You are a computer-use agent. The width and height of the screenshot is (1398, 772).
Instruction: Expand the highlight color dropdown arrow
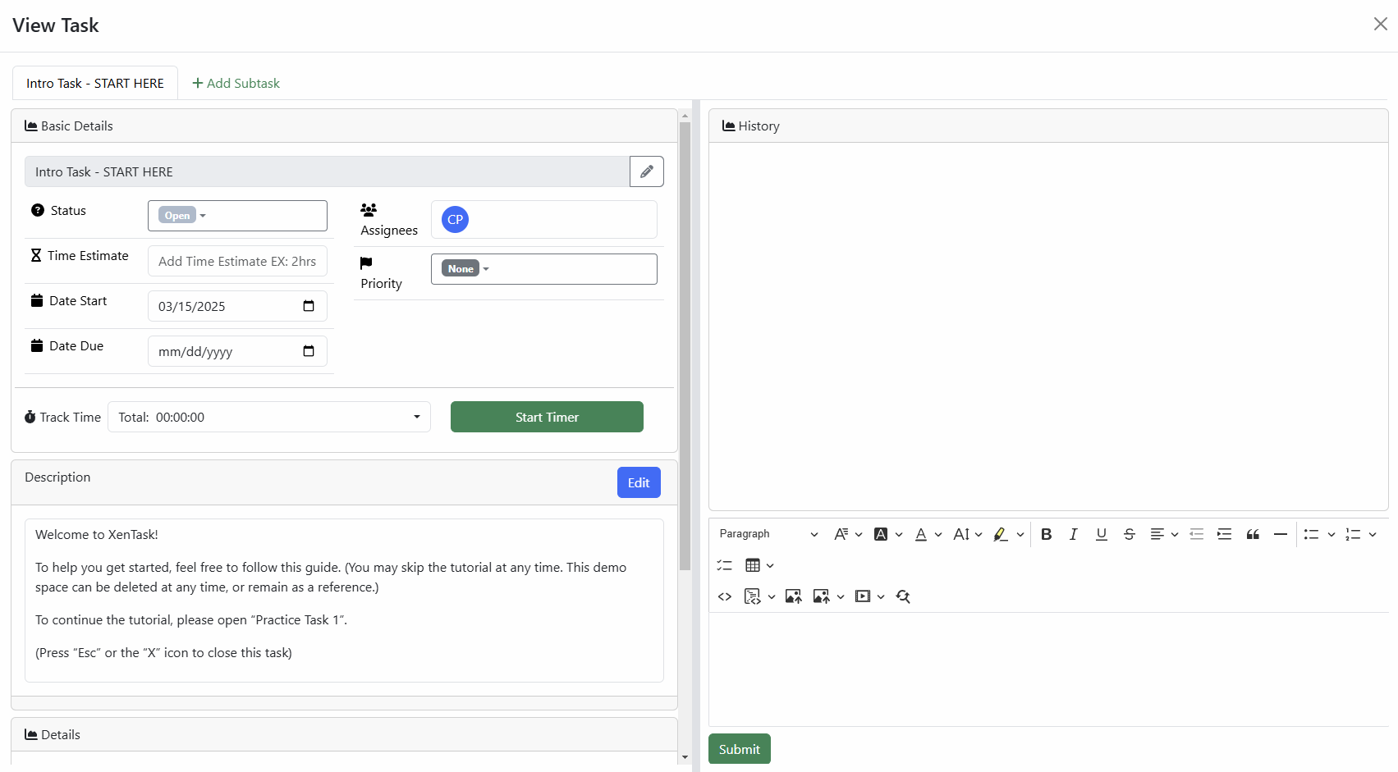click(1020, 534)
